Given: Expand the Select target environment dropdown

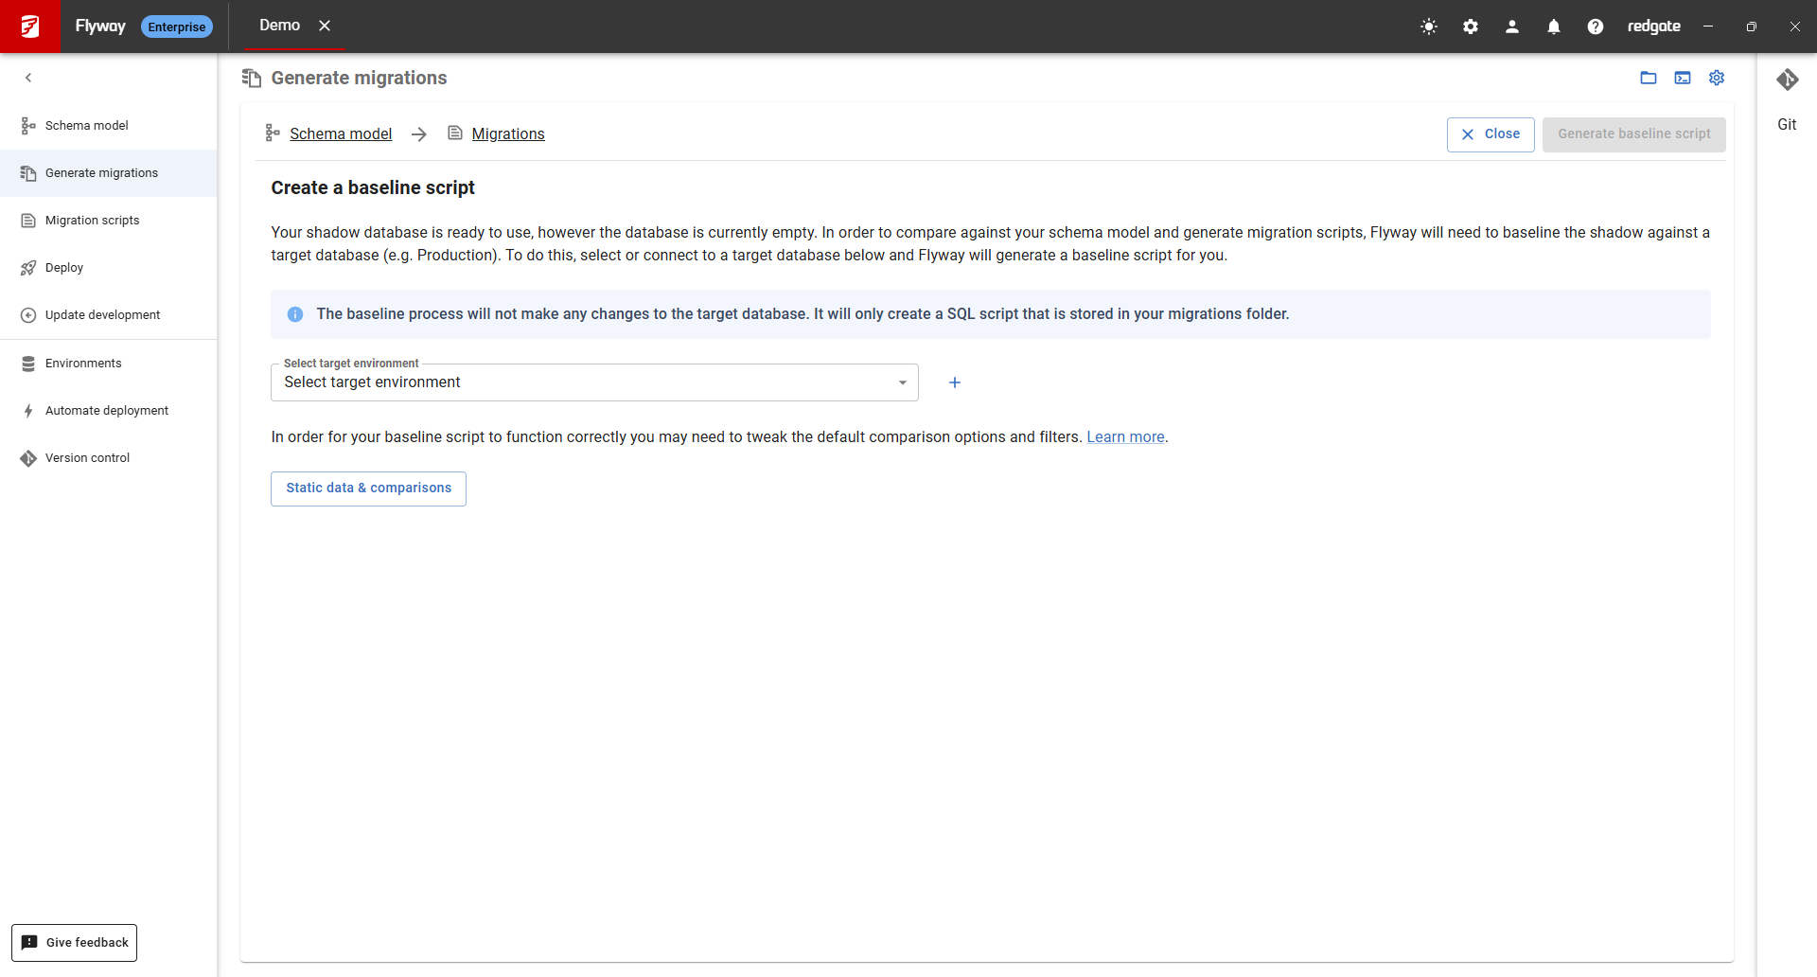Looking at the screenshot, I should point(594,382).
